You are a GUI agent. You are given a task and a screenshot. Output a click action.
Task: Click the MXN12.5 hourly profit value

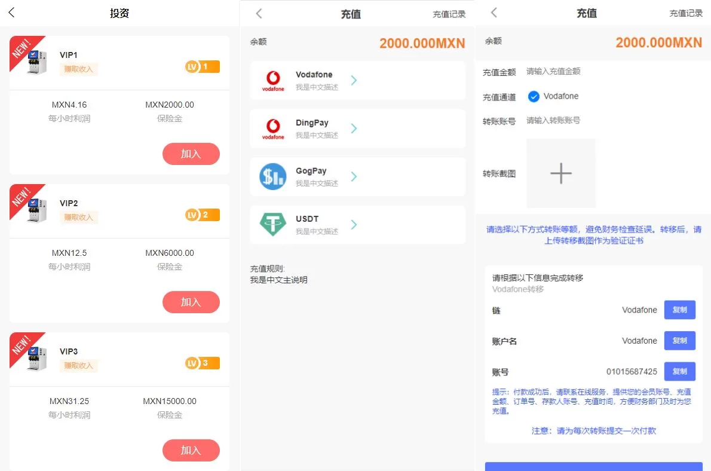pos(69,253)
